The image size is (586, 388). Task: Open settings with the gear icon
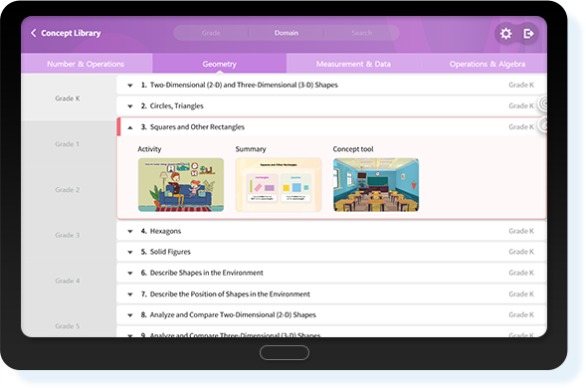505,34
